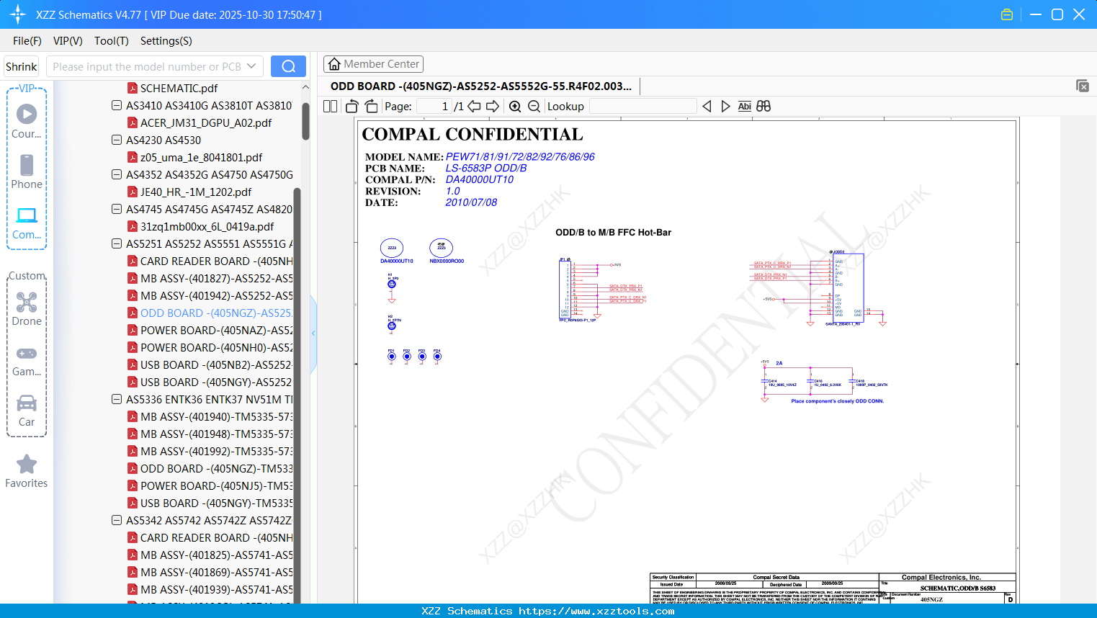The width and height of the screenshot is (1097, 618).
Task: Collapse the AS4352 AS4352G AS4750 folder
Action: [117, 174]
